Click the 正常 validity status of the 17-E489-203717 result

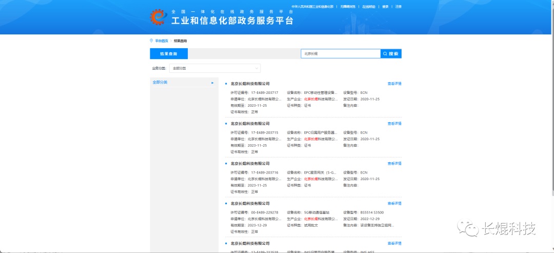[x=254, y=112]
